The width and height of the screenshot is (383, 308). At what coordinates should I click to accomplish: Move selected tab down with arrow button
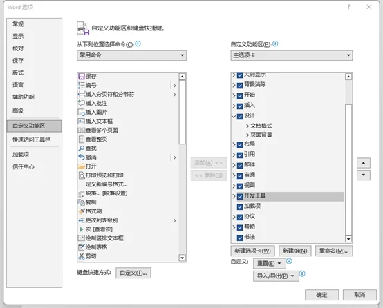point(364,175)
